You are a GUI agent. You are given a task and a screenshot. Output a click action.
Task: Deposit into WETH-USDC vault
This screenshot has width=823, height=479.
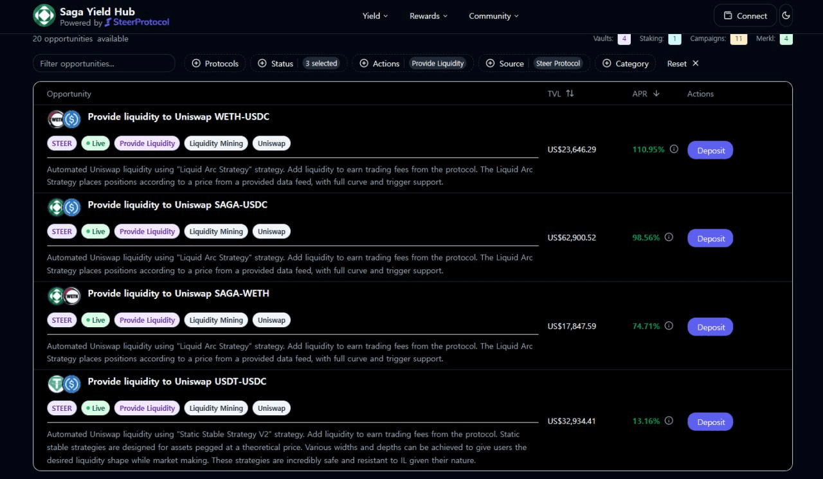[x=710, y=150]
